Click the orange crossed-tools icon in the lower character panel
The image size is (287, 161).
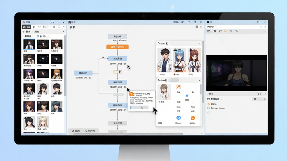tap(179, 87)
